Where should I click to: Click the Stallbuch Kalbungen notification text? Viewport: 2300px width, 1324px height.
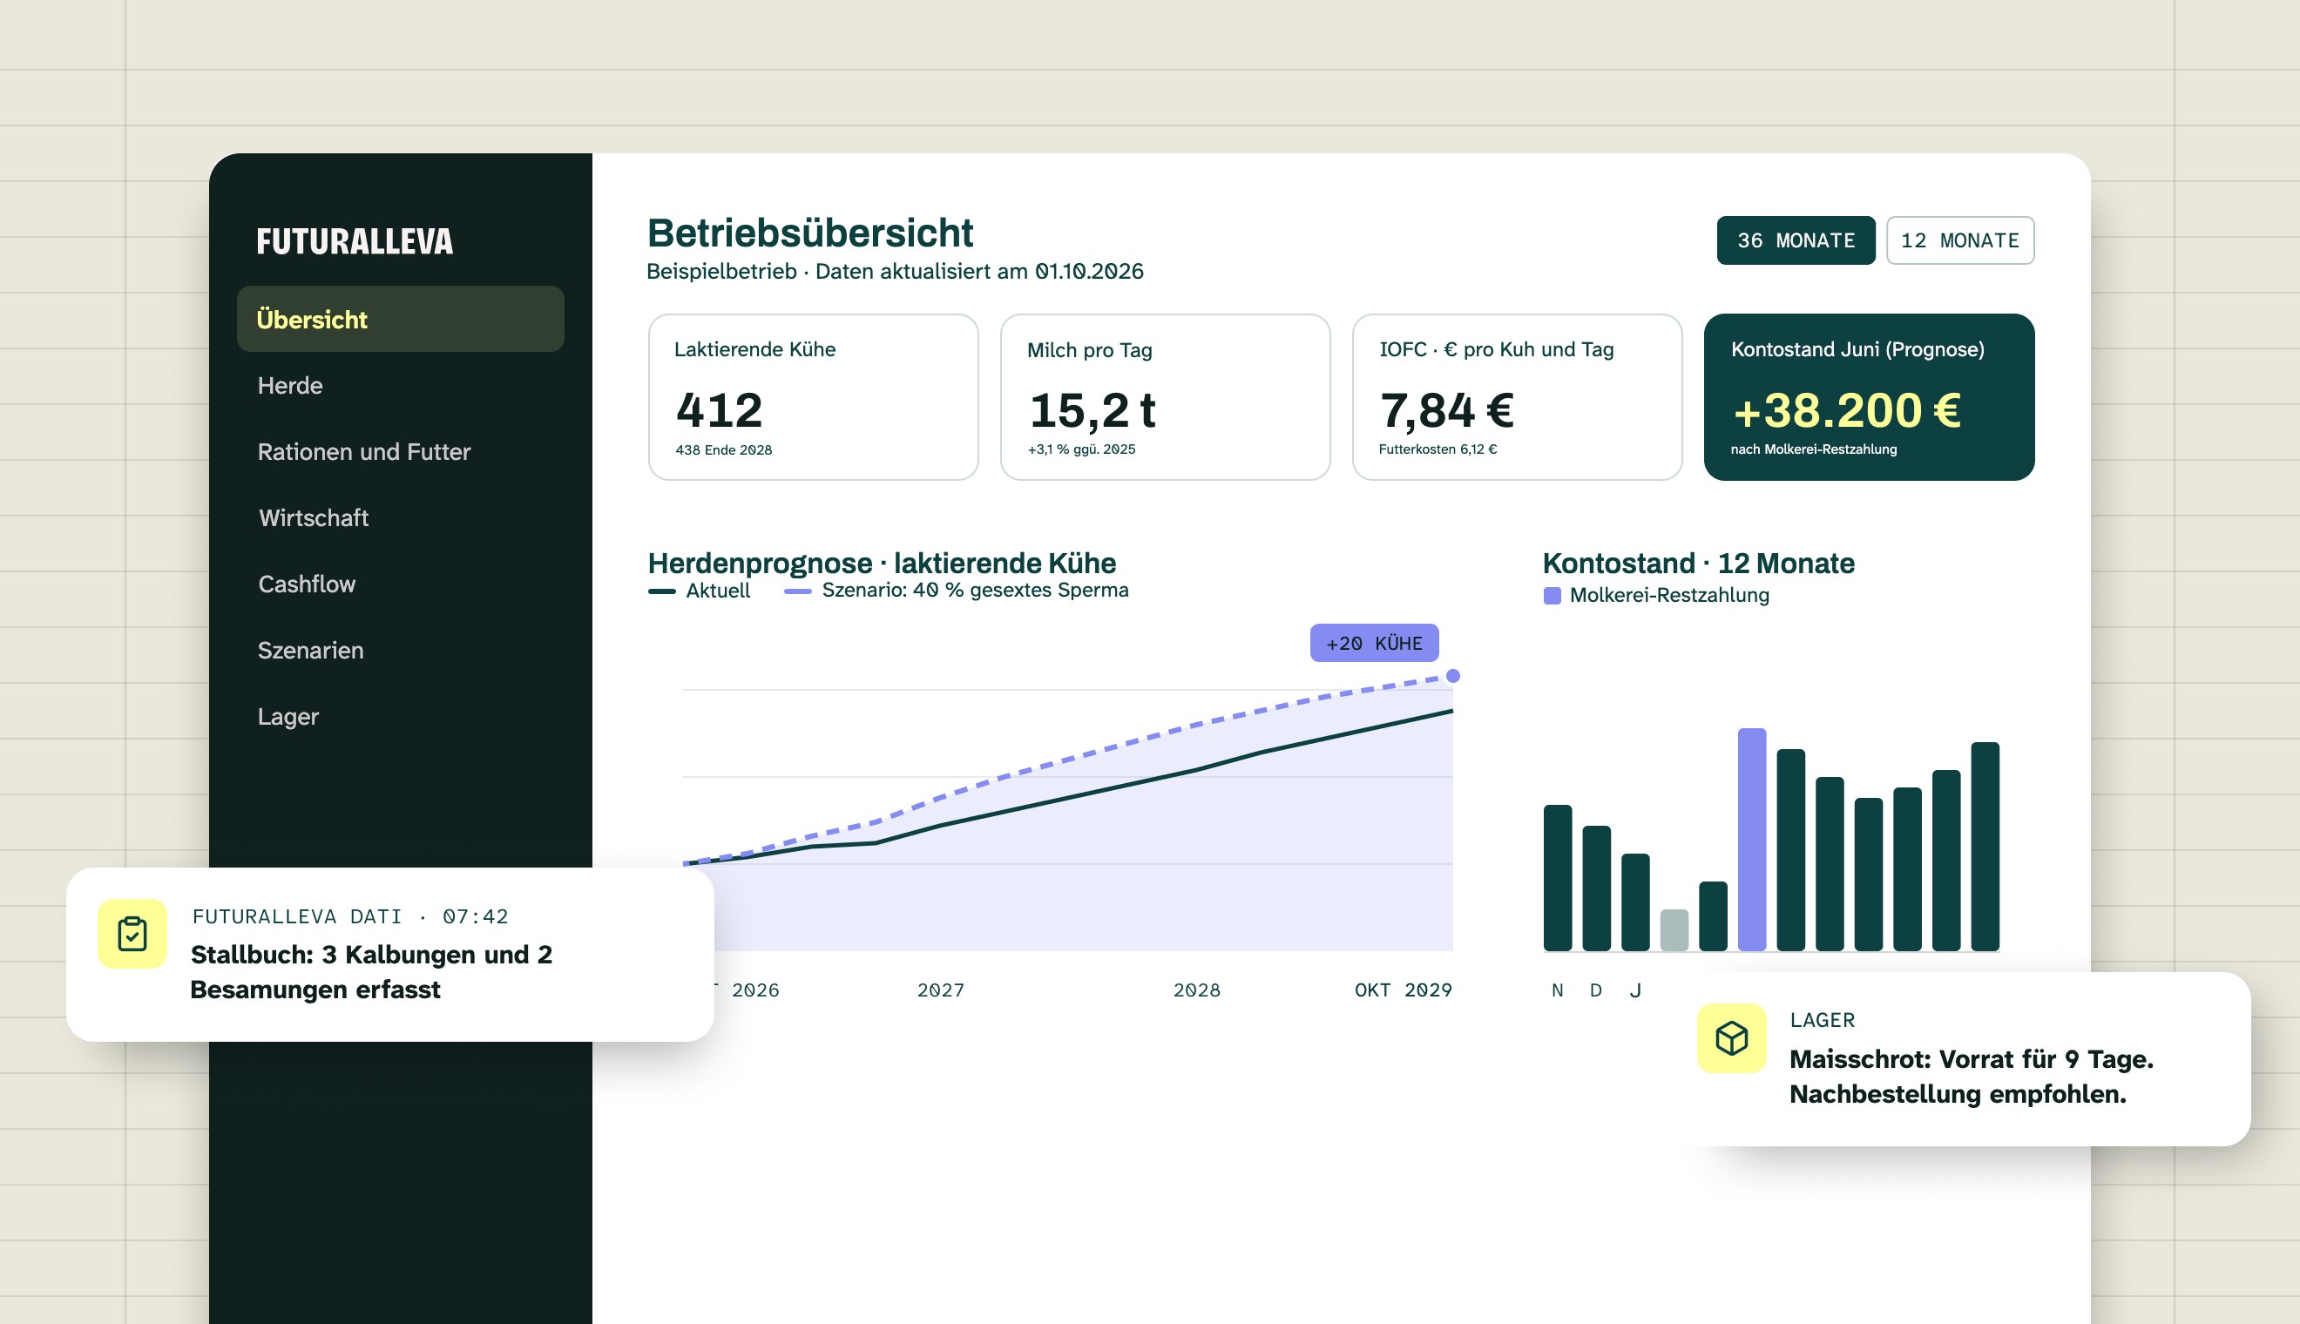click(x=371, y=972)
